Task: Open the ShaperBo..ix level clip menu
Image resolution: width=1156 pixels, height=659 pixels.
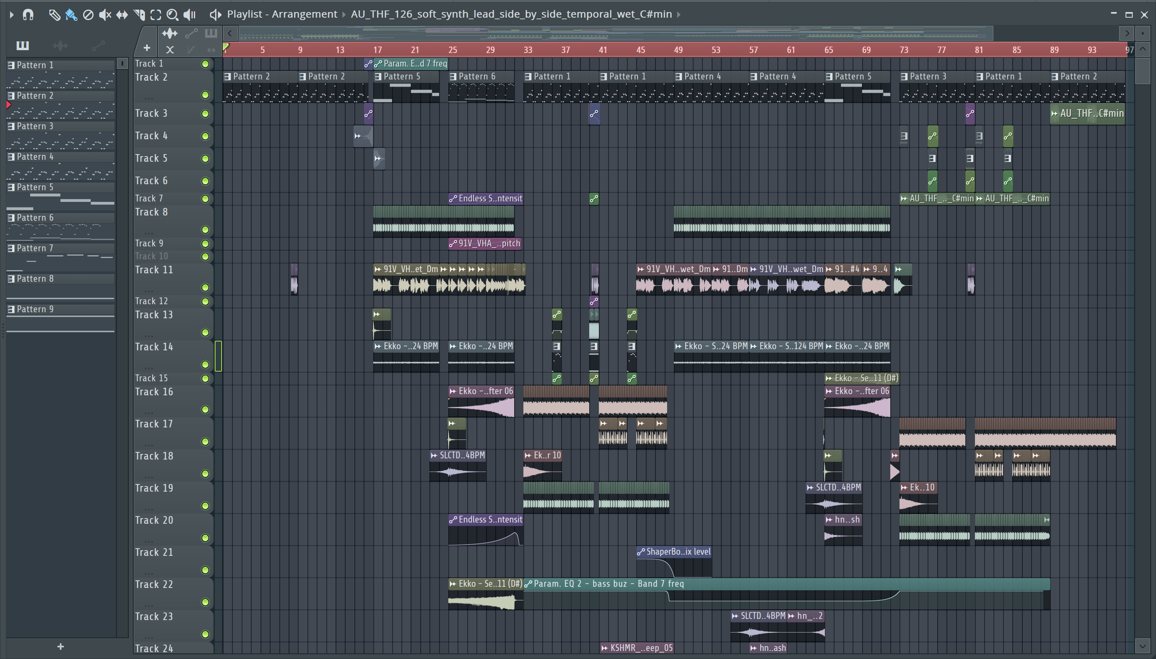Action: coord(641,552)
